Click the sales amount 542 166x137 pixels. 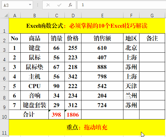click(102, 86)
